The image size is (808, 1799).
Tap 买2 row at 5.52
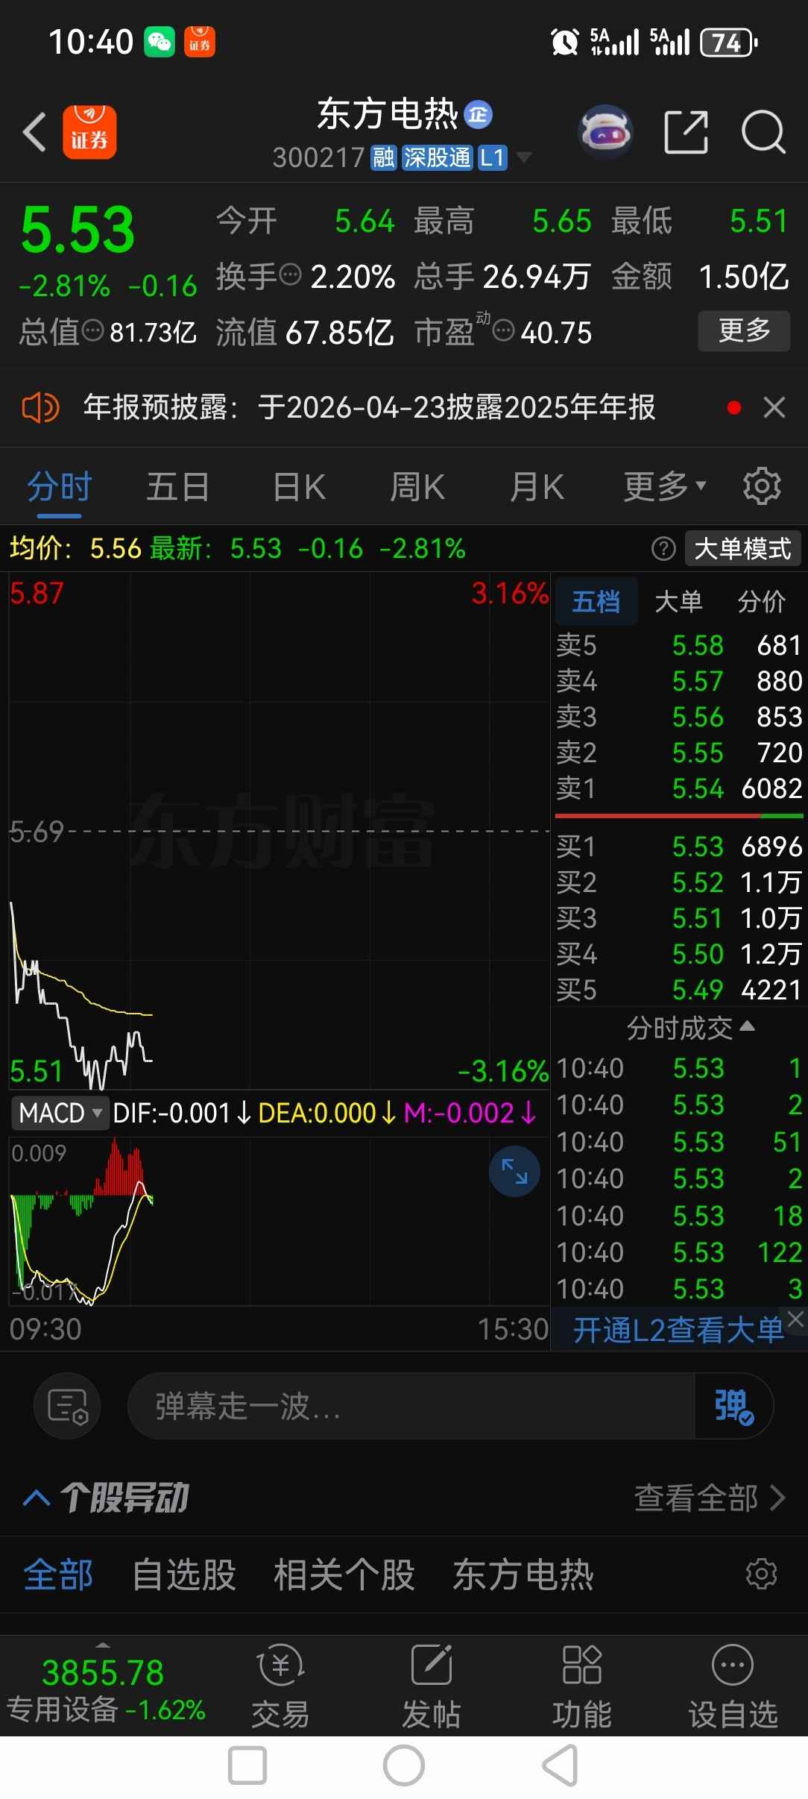point(679,882)
